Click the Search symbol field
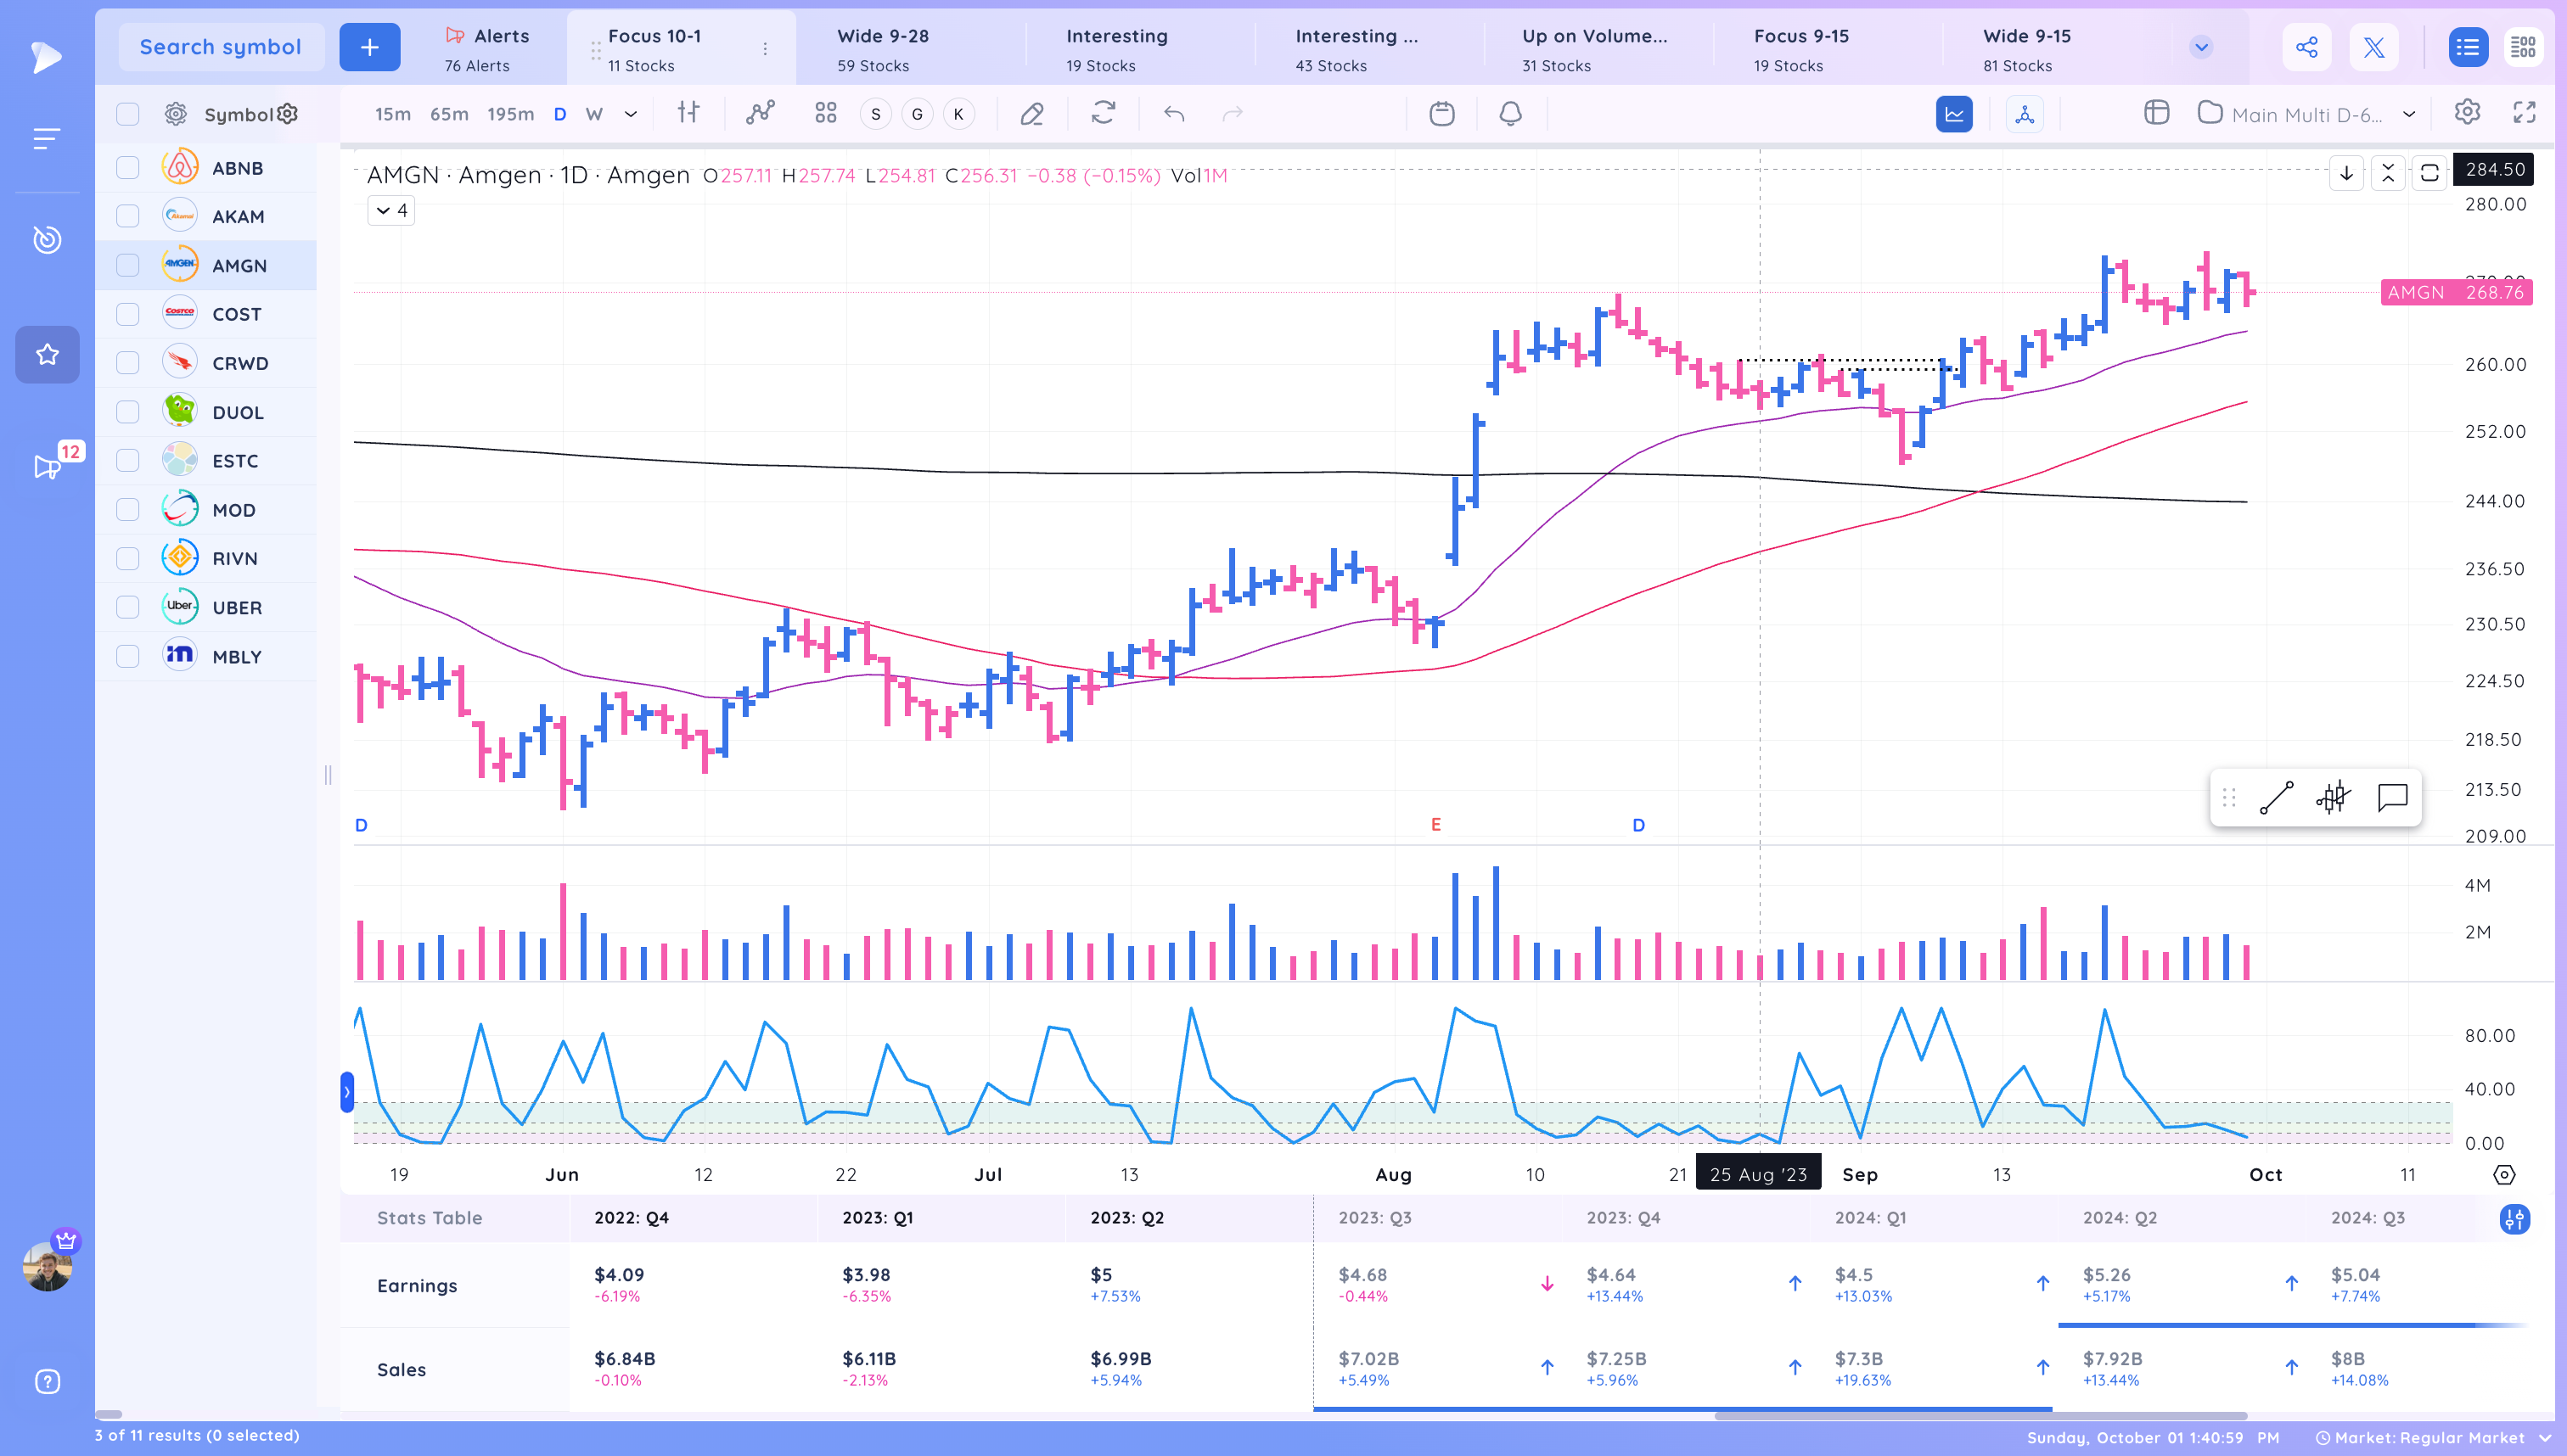 pos(221,47)
